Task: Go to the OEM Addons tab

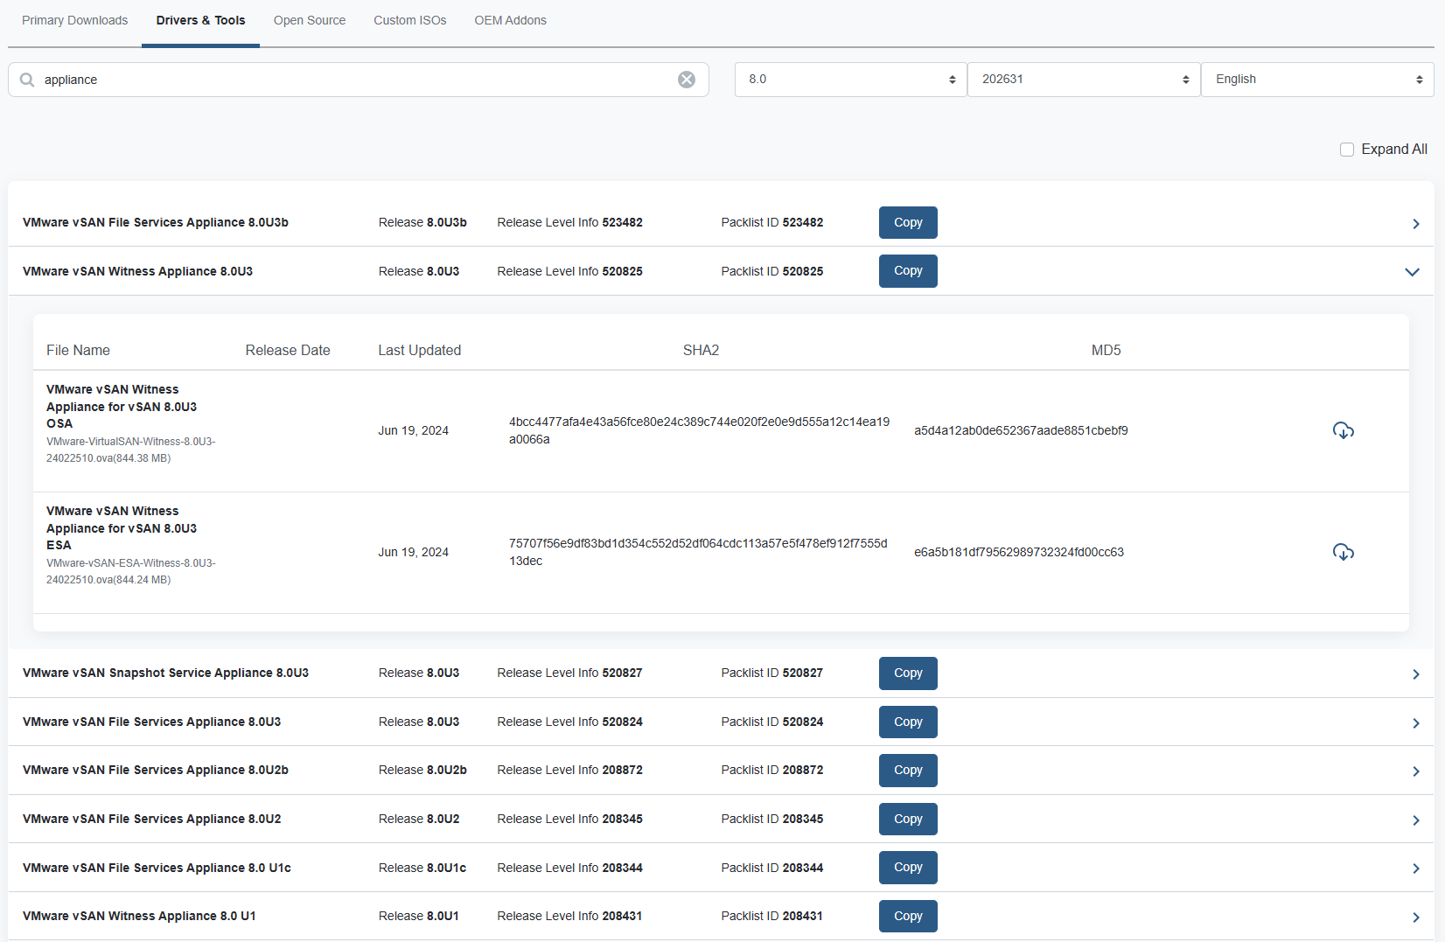Action: (x=510, y=20)
